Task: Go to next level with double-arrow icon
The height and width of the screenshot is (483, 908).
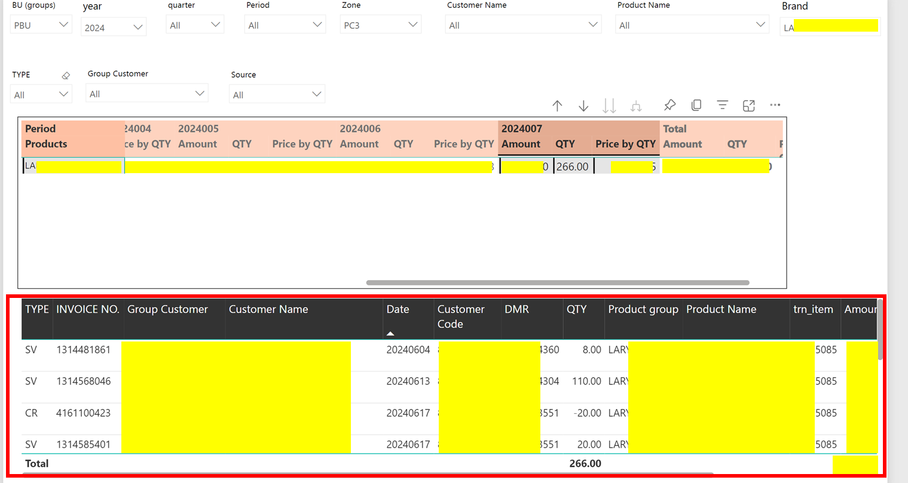Action: (x=609, y=106)
